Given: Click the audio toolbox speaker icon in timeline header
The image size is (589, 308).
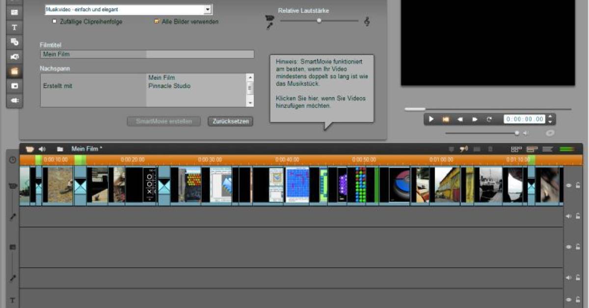Looking at the screenshot, I should [x=42, y=149].
